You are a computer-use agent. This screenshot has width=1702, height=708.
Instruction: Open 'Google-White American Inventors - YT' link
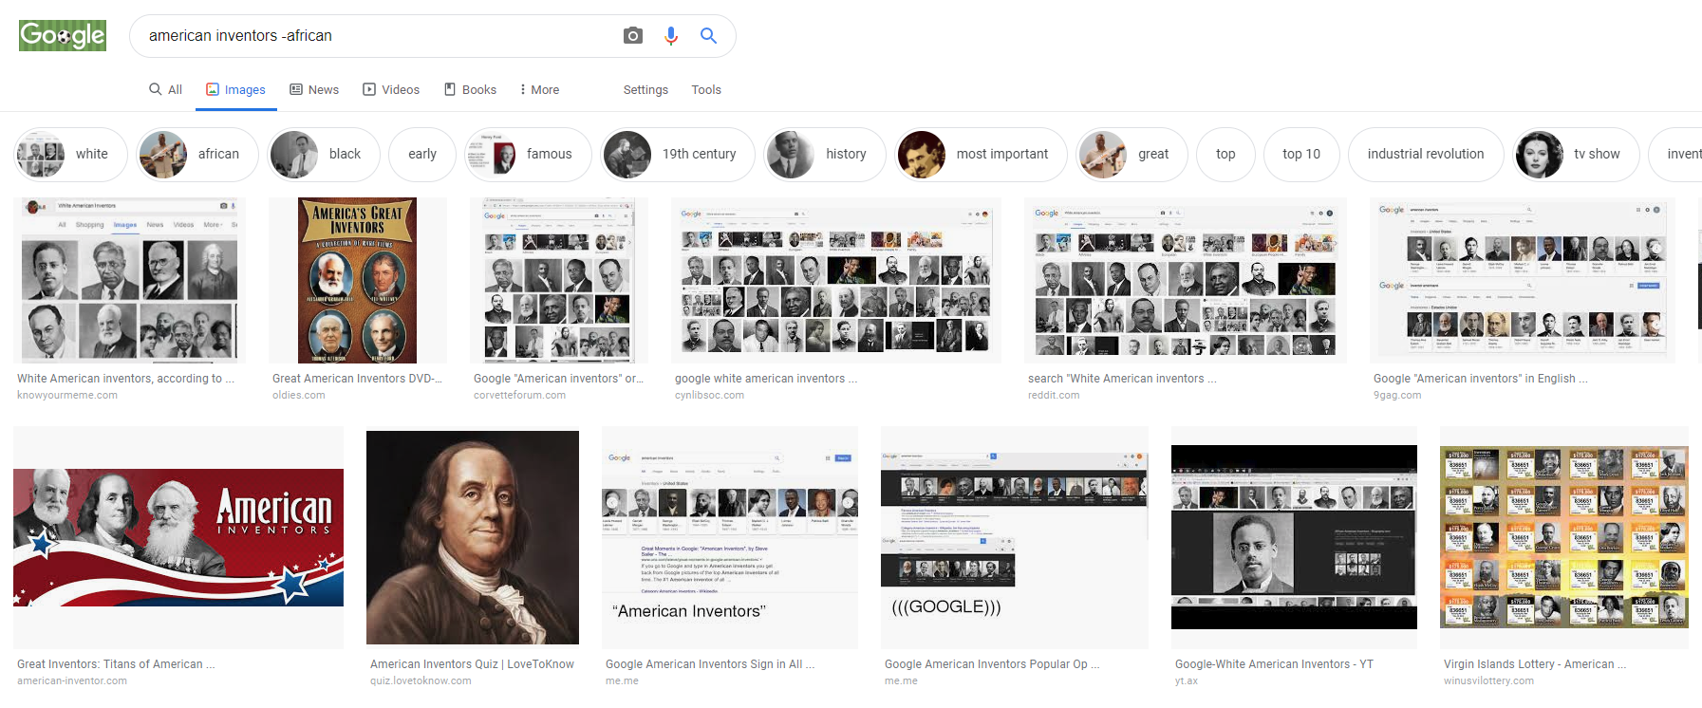tap(1274, 664)
